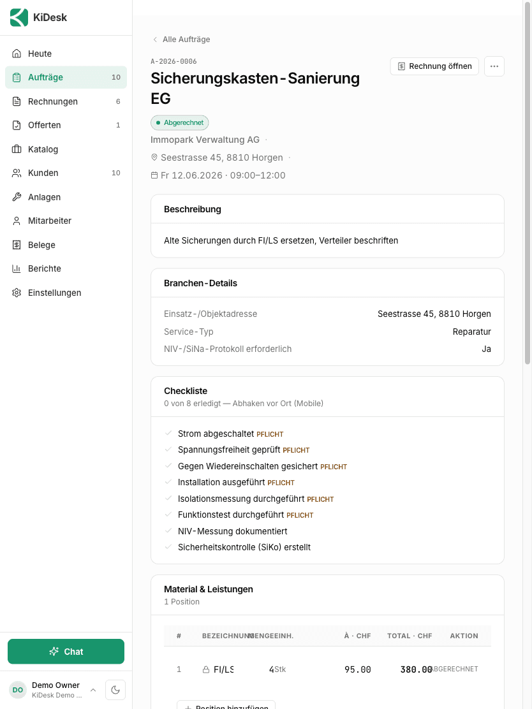This screenshot has height=709, width=532.
Task: Click the Anlagen menu label
Action: pos(45,196)
